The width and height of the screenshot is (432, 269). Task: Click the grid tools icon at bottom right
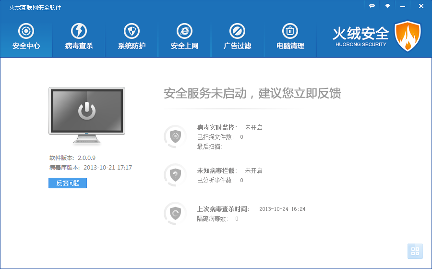[x=415, y=251]
